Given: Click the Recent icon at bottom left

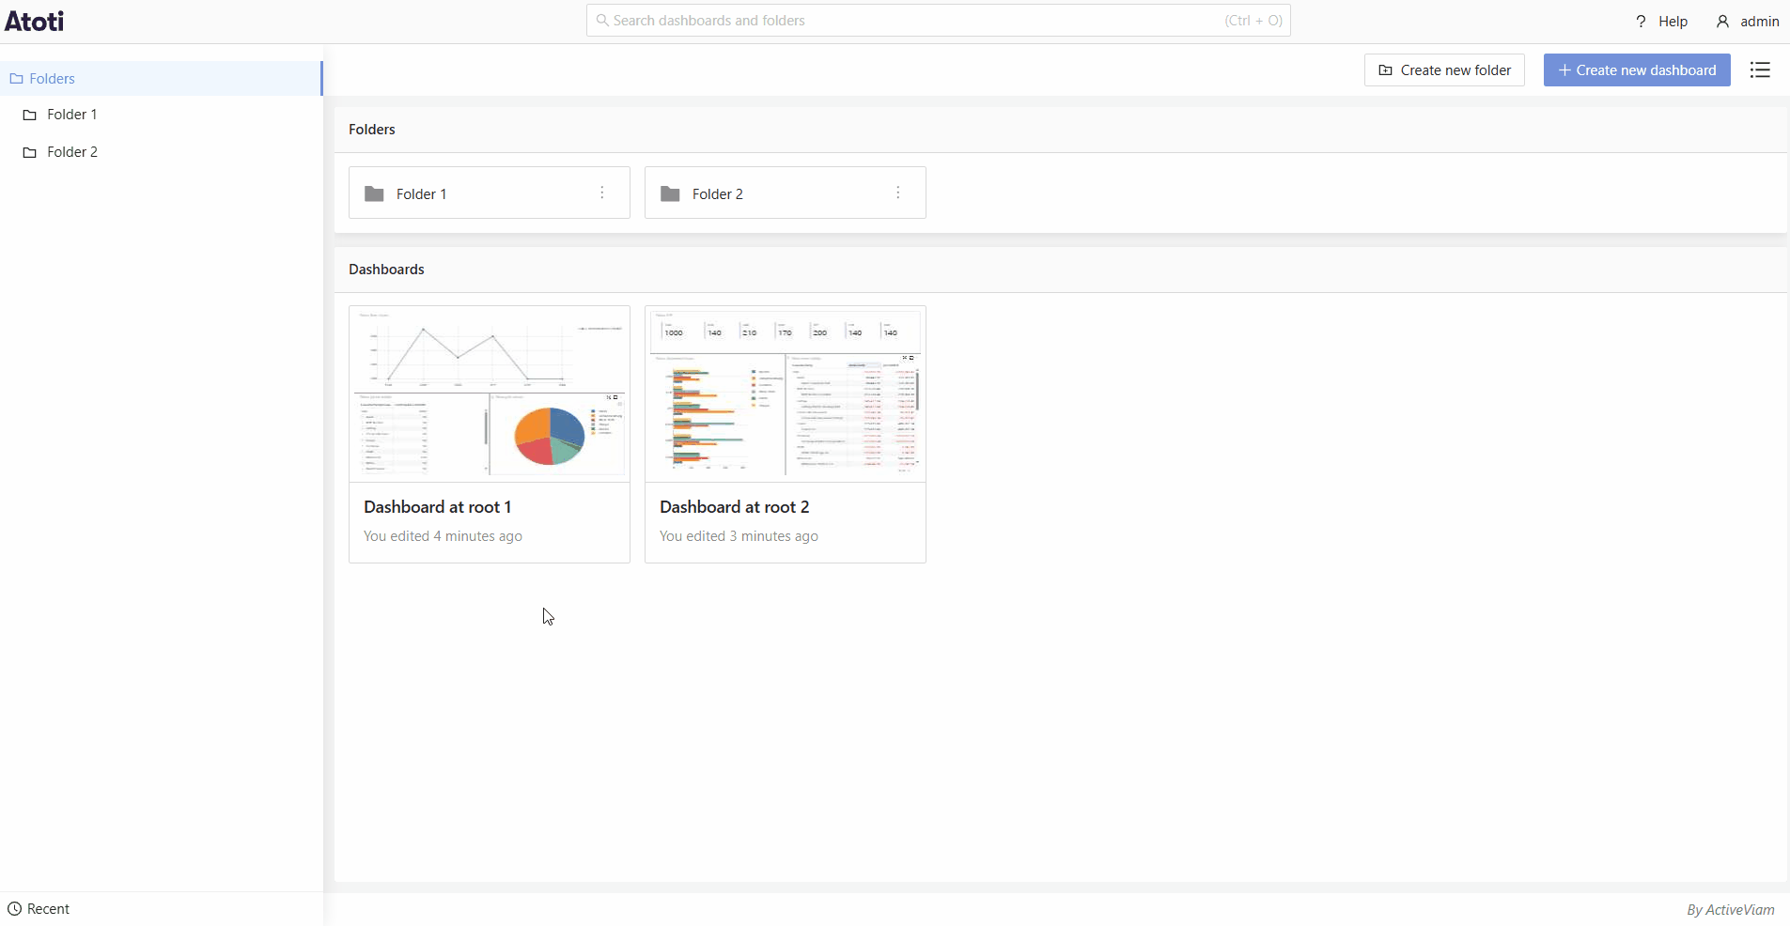Looking at the screenshot, I should click(x=15, y=908).
